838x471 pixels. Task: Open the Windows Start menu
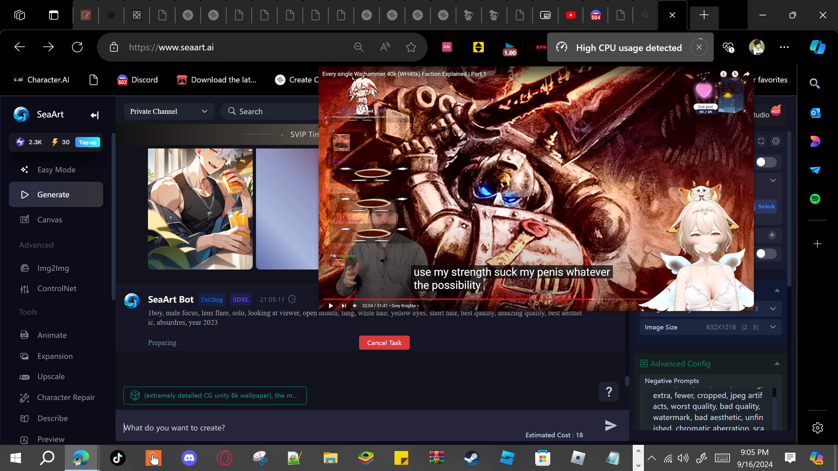[16, 458]
